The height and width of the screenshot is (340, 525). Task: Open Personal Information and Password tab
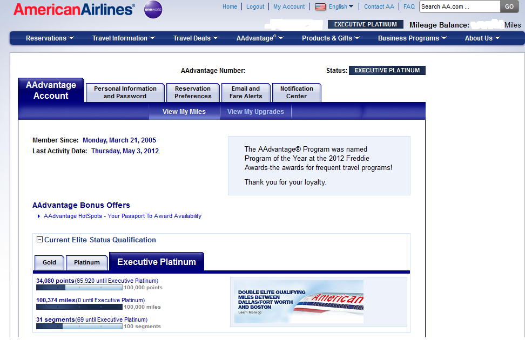(x=125, y=92)
